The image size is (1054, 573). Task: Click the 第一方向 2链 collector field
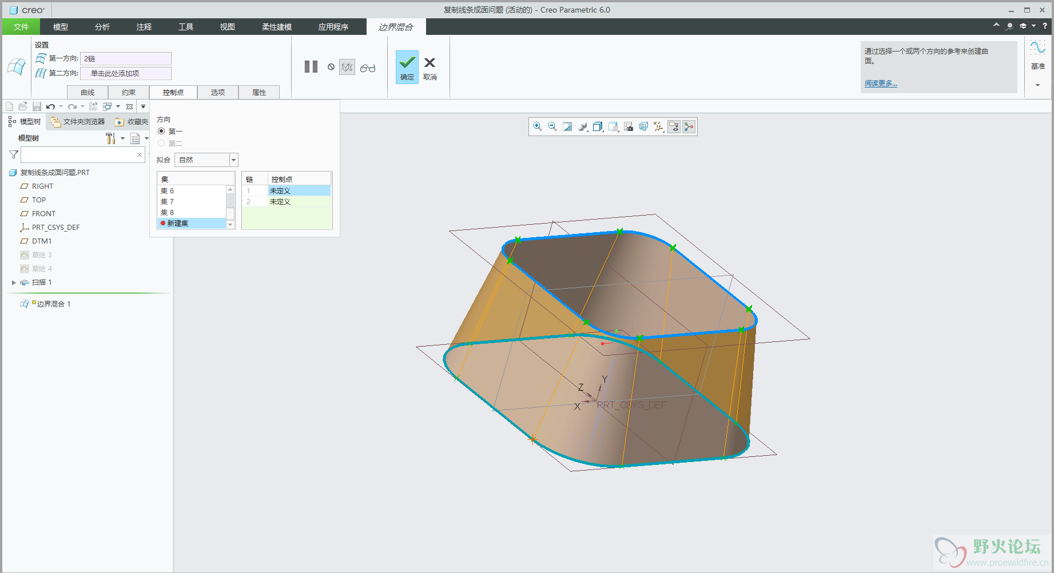tap(126, 58)
